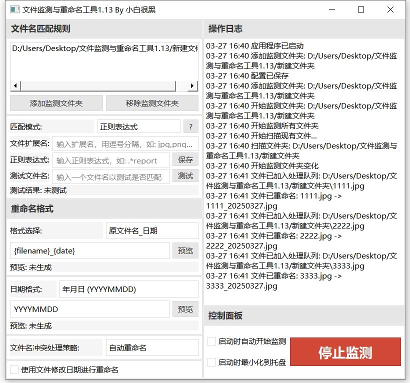410x383 pixels.
Task: Click the log entry 2222_20250327.jpg
Action: (241, 246)
